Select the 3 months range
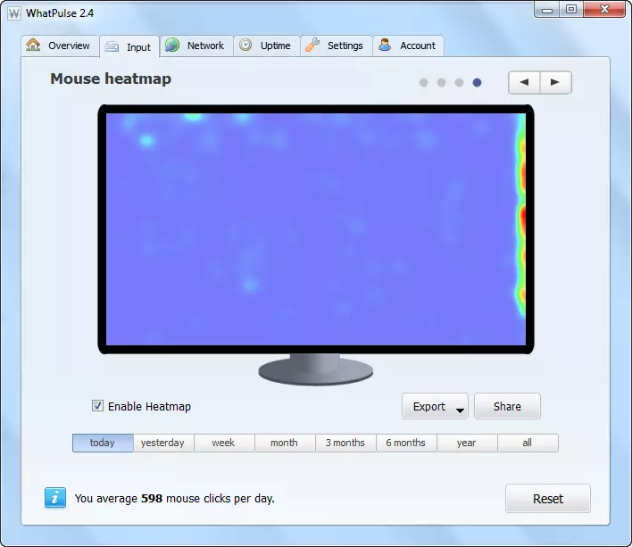 coord(345,443)
